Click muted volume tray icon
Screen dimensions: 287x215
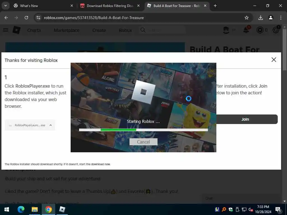(x=251, y=209)
